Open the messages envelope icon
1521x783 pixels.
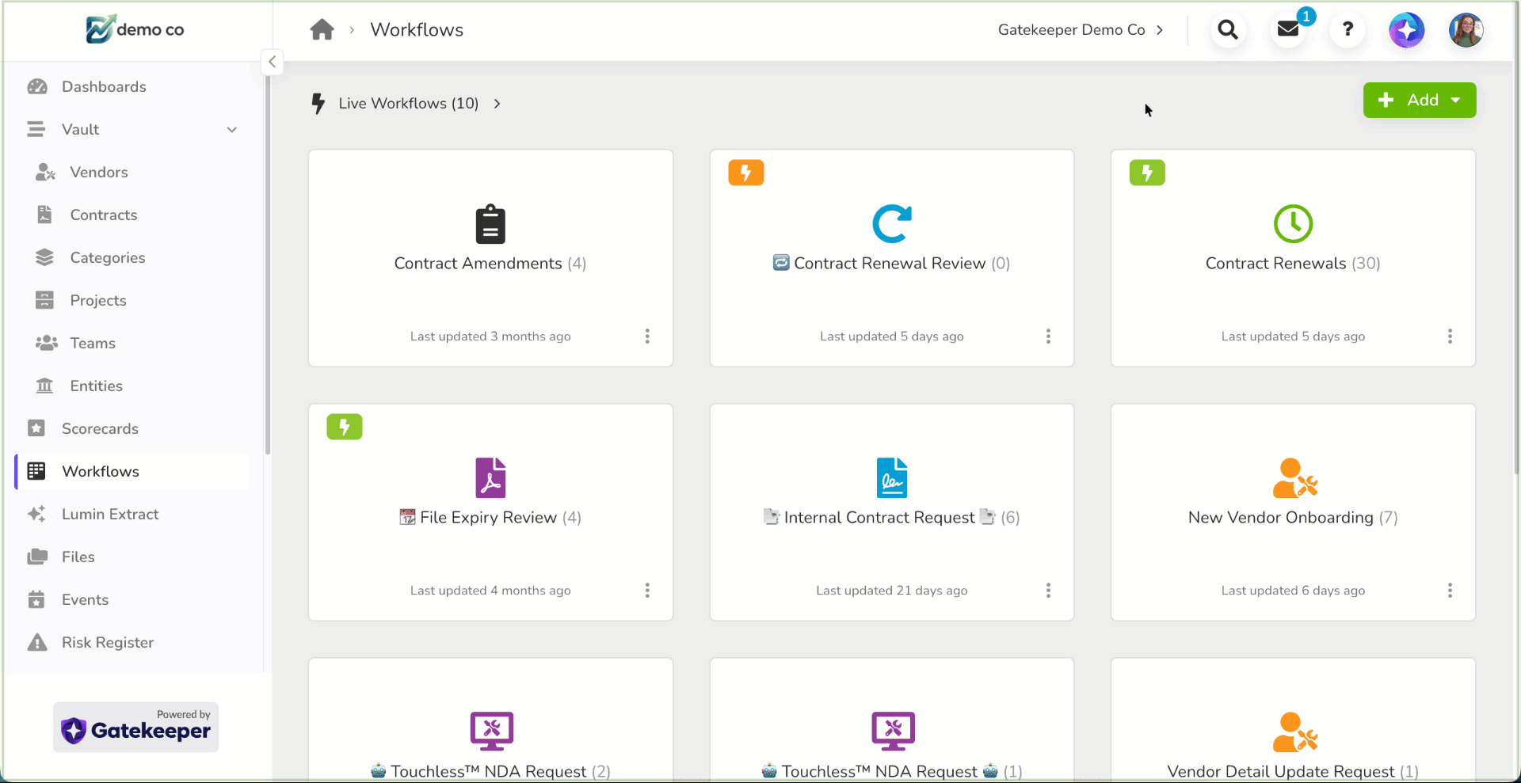(1288, 30)
